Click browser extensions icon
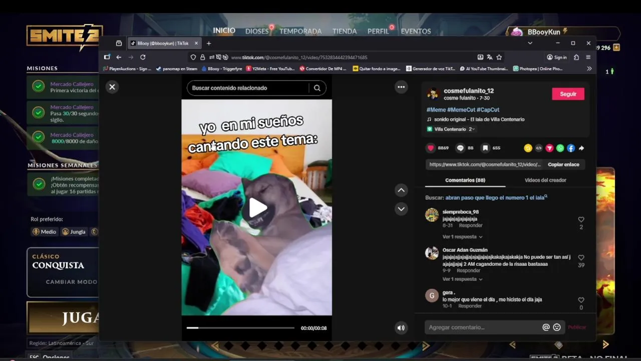 pos(576,57)
